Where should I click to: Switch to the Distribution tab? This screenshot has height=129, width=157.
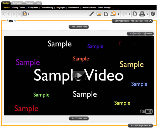(x=18, y=3)
